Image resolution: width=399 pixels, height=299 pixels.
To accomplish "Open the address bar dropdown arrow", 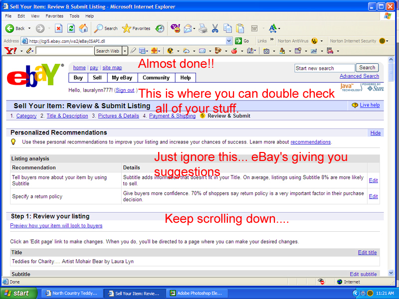I will click(x=229, y=41).
